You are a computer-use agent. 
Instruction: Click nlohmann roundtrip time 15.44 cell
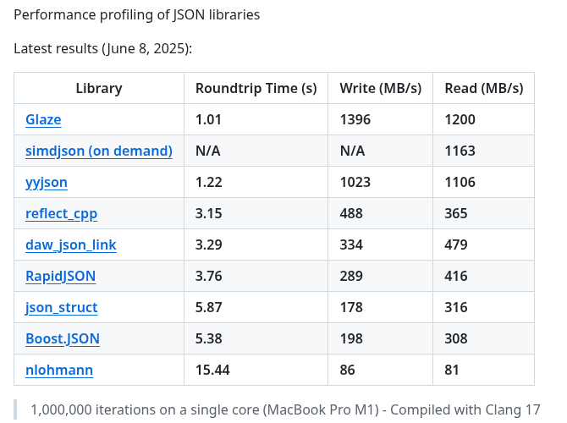coord(212,370)
